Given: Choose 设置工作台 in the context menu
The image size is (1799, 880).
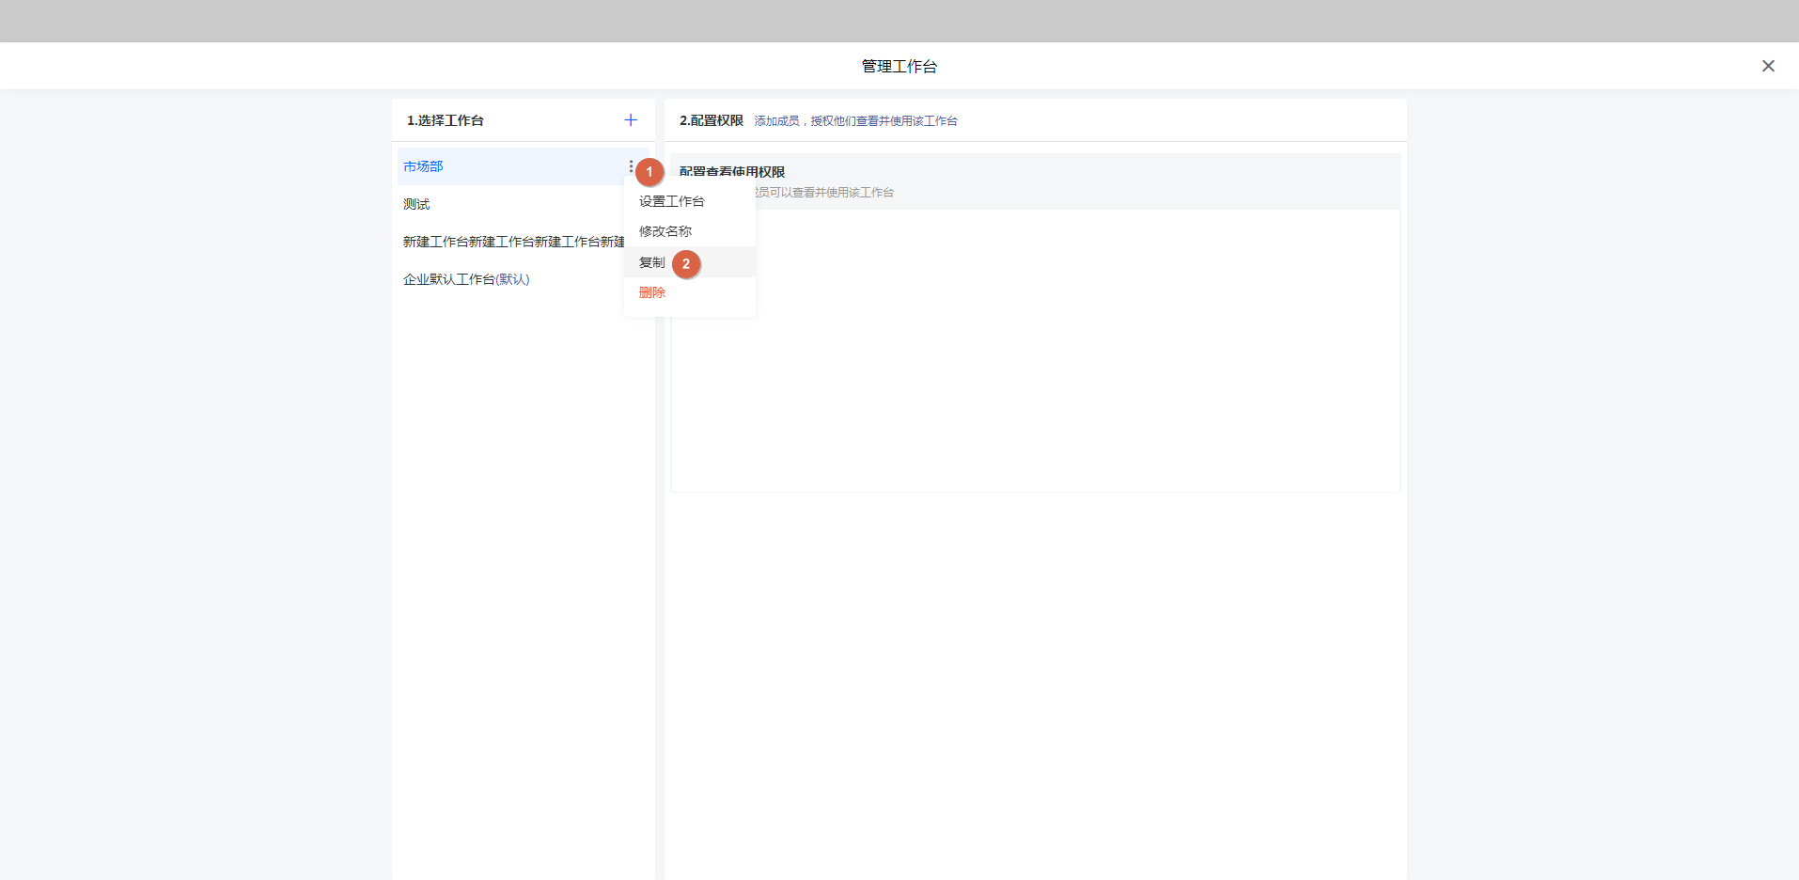Looking at the screenshot, I should (x=672, y=201).
